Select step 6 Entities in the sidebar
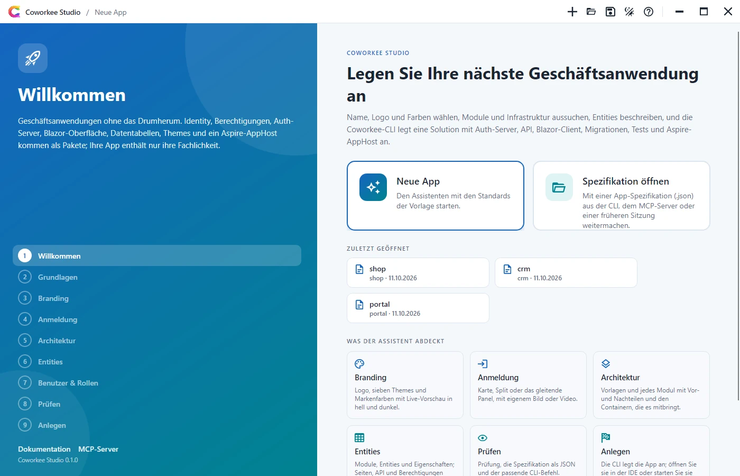 [x=157, y=361]
